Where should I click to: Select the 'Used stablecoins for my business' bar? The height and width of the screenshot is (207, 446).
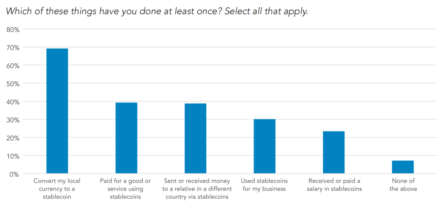coord(265,146)
